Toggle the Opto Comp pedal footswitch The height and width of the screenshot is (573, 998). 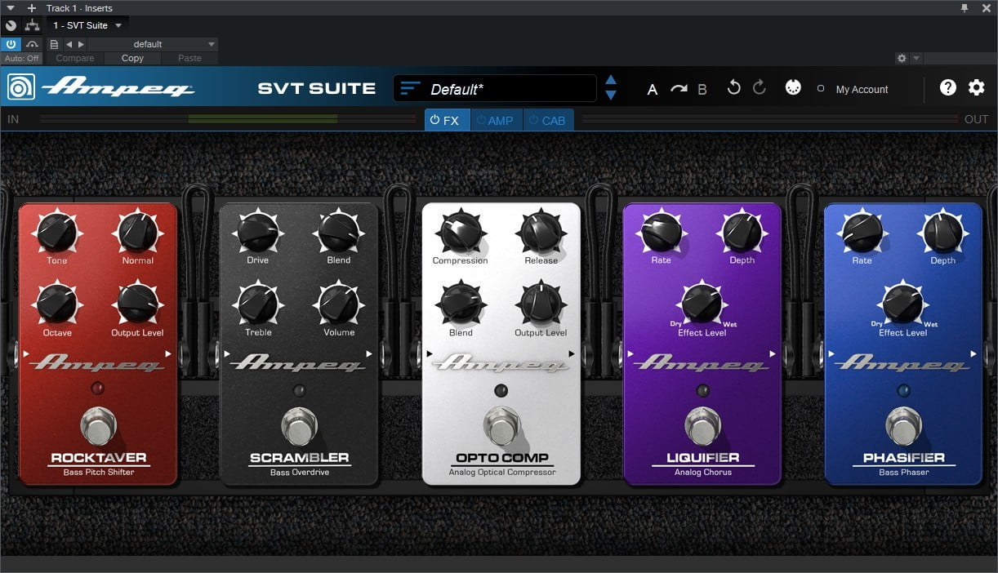501,427
